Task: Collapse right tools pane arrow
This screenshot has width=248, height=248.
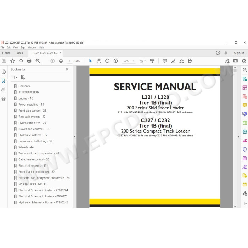Action: click(x=238, y=137)
